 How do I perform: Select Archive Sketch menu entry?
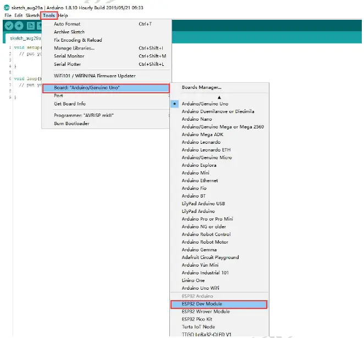pos(106,32)
